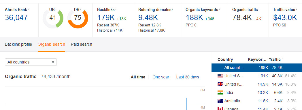Click the −4K organic traffic change
302x110 pixels.
click(258, 19)
